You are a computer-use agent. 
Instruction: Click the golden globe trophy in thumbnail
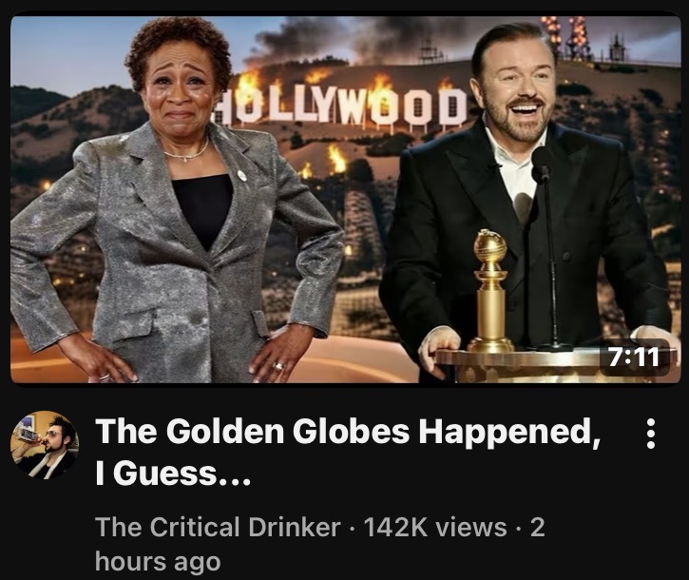pyautogui.click(x=489, y=290)
